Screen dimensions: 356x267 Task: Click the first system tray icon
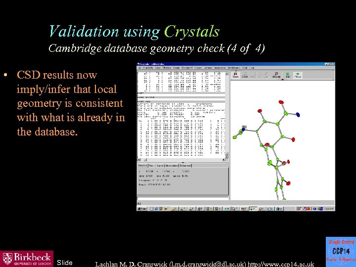pyautogui.click(x=298, y=209)
